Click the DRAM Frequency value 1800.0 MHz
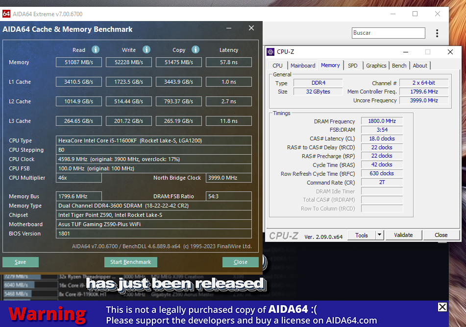The height and width of the screenshot is (327, 466). point(382,121)
